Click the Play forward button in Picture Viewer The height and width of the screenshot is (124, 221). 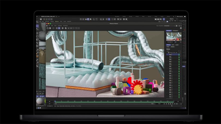tap(172, 104)
